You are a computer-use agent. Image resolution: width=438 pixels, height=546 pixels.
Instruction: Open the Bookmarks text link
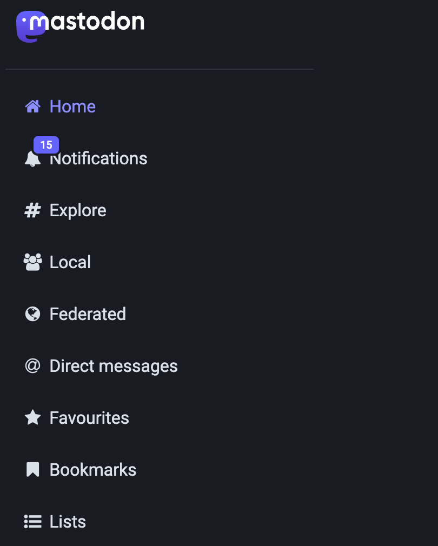[x=93, y=470]
